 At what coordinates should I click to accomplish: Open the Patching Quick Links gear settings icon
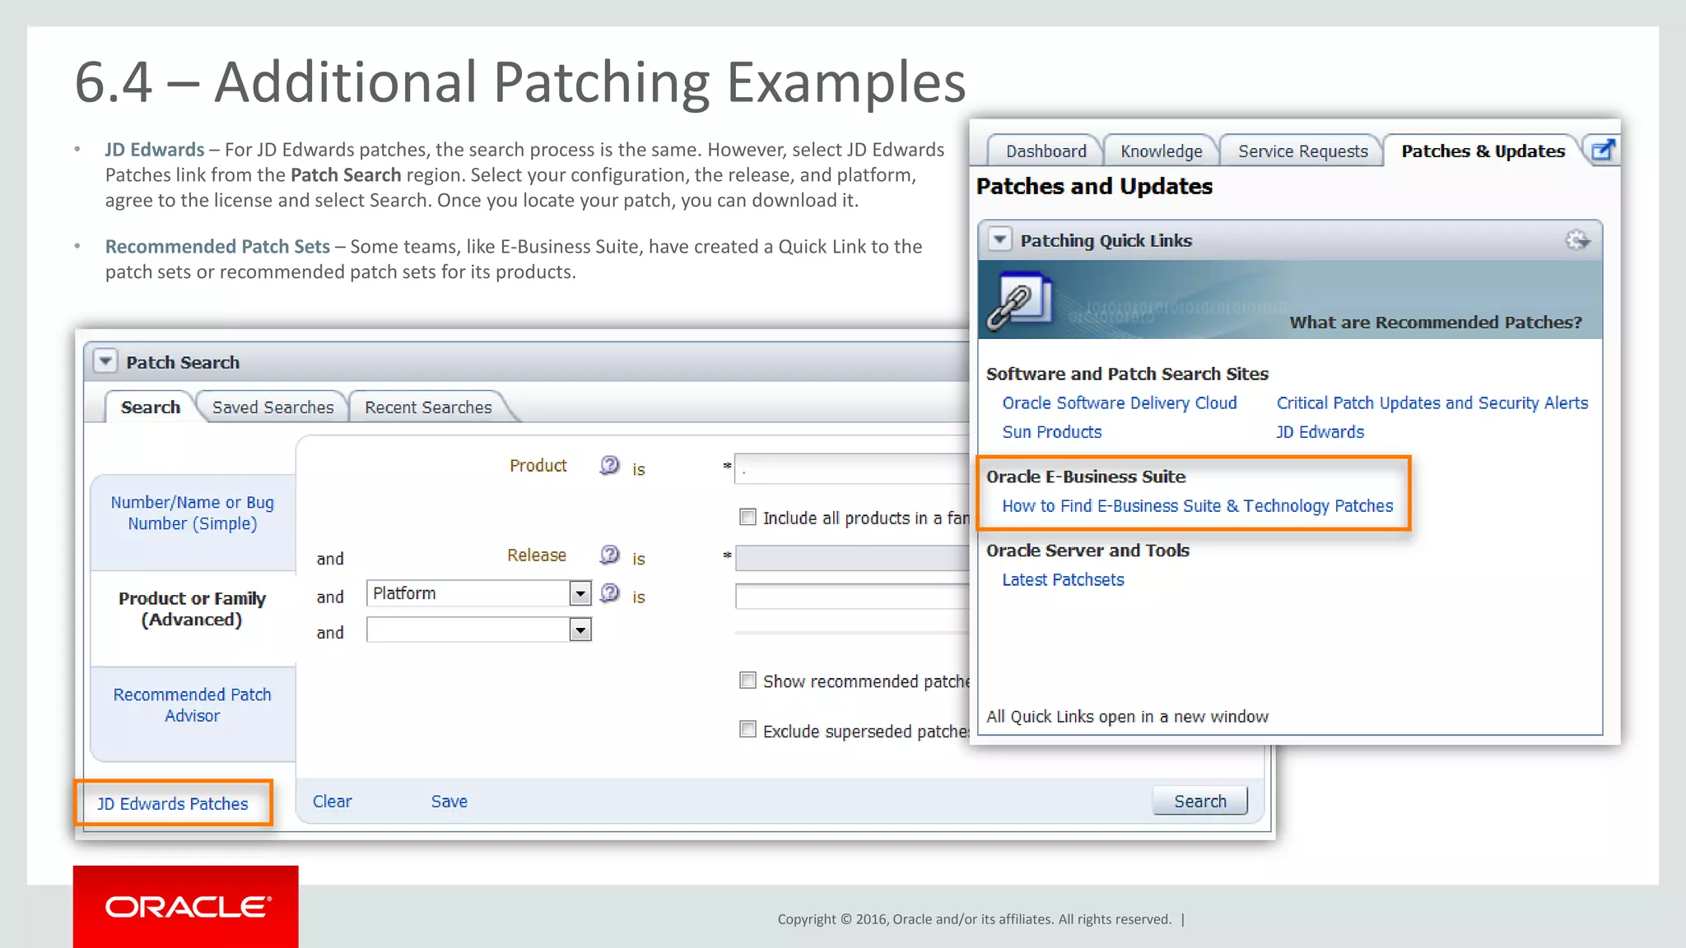pos(1577,240)
